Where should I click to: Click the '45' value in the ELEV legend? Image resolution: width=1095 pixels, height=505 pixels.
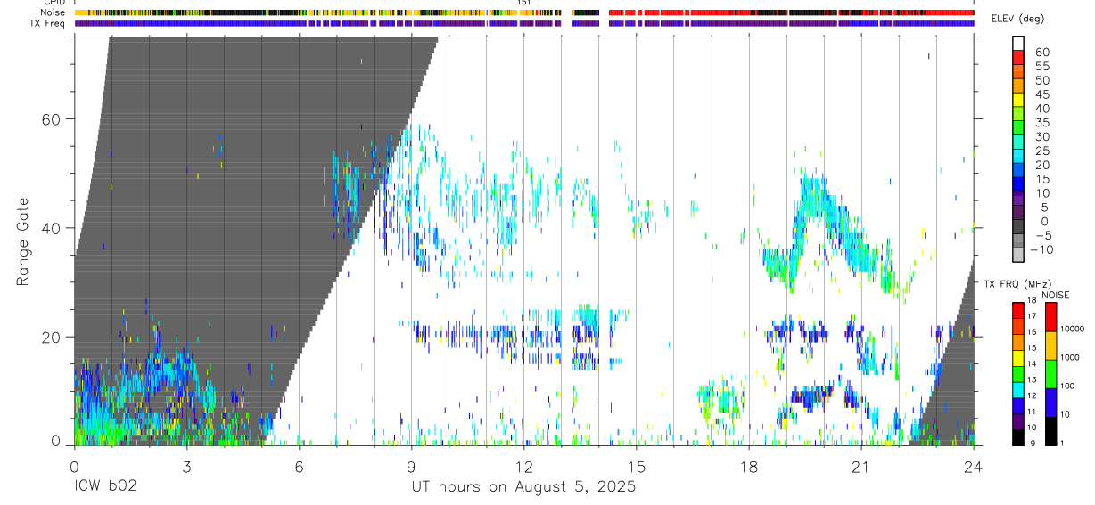(x=1041, y=94)
